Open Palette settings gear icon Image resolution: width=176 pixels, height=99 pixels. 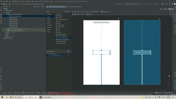(68, 12)
